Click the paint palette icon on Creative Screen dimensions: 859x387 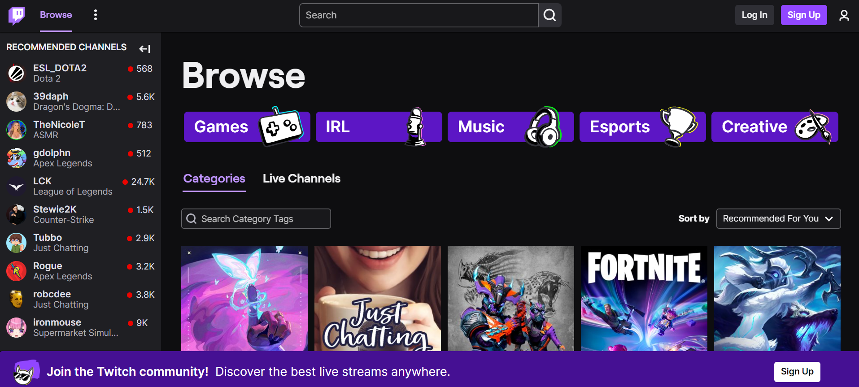(x=813, y=127)
